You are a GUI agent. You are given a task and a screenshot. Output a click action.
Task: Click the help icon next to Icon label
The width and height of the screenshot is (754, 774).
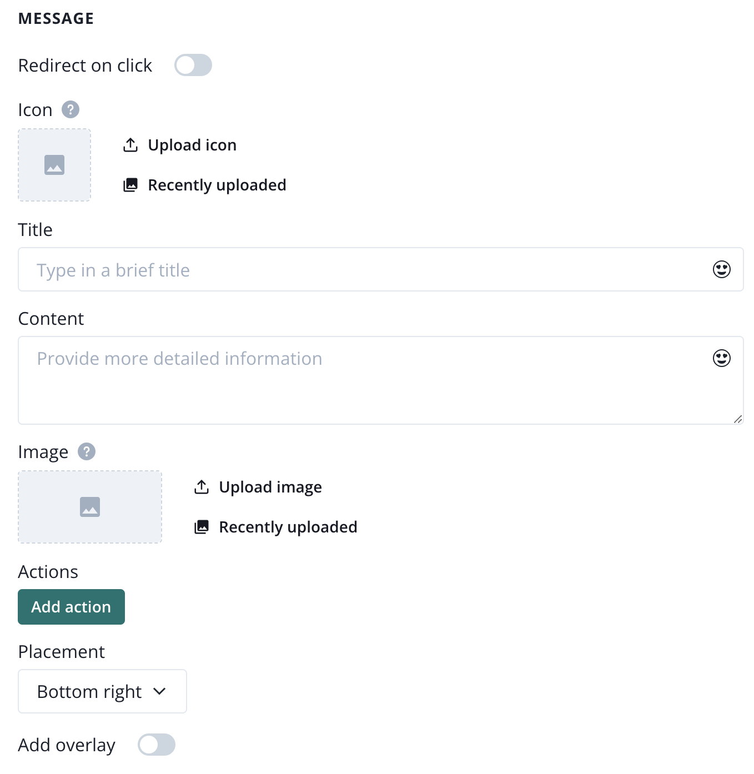pyautogui.click(x=71, y=109)
